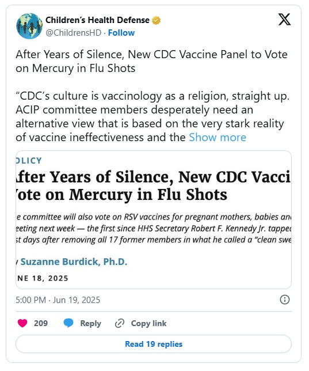
Task: Click the blue reply bubble icon
Action: click(68, 323)
